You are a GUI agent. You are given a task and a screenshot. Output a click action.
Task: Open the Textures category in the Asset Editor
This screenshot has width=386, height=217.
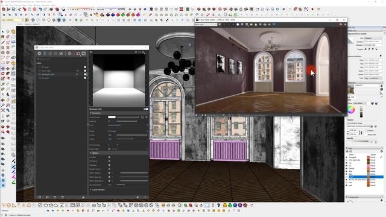61,54
